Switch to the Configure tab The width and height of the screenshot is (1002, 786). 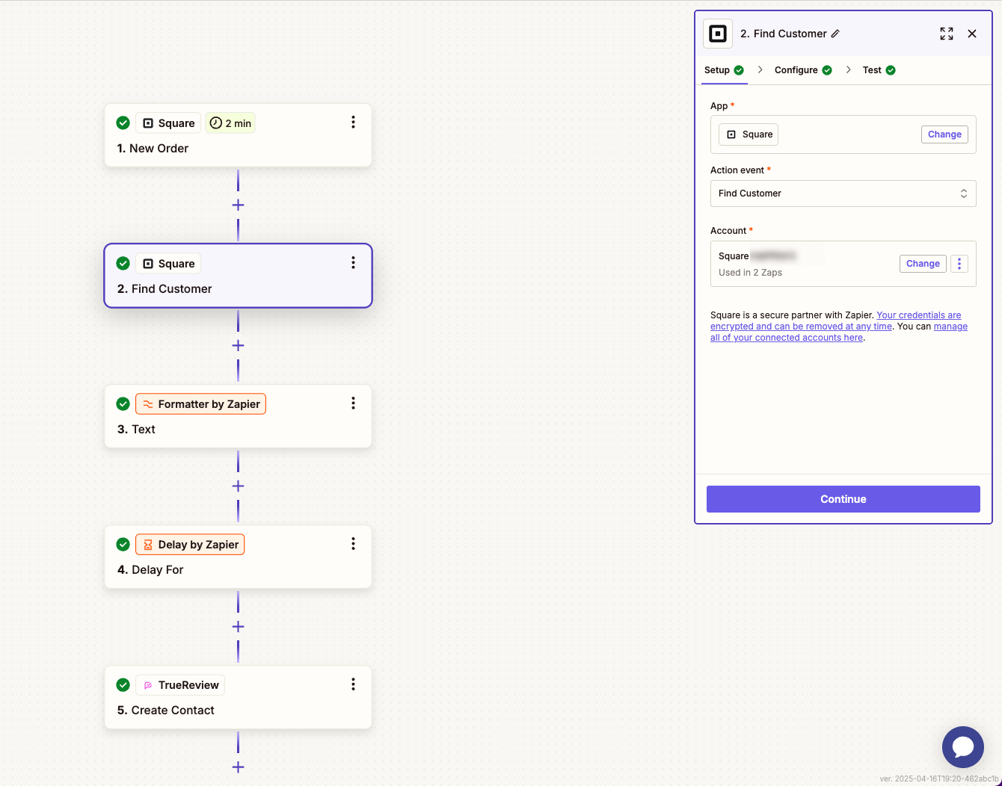[803, 70]
